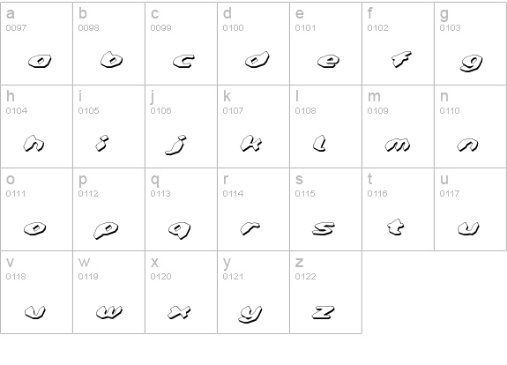Select the y character cell 0121
This screenshot has height=365, width=507.
254,292
